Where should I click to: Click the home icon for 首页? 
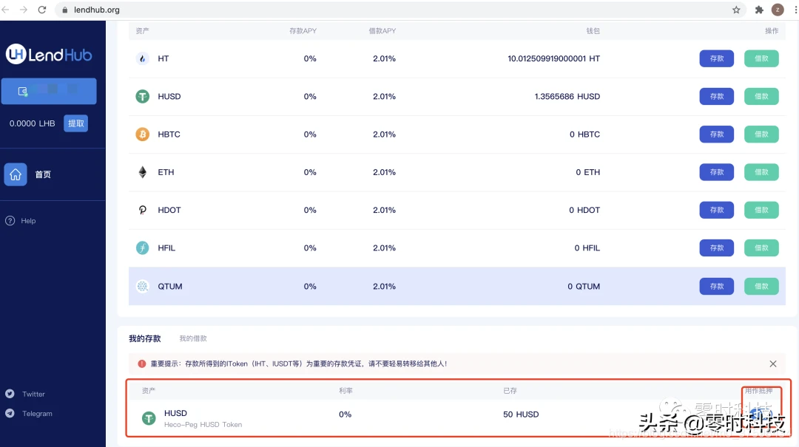pyautogui.click(x=16, y=174)
